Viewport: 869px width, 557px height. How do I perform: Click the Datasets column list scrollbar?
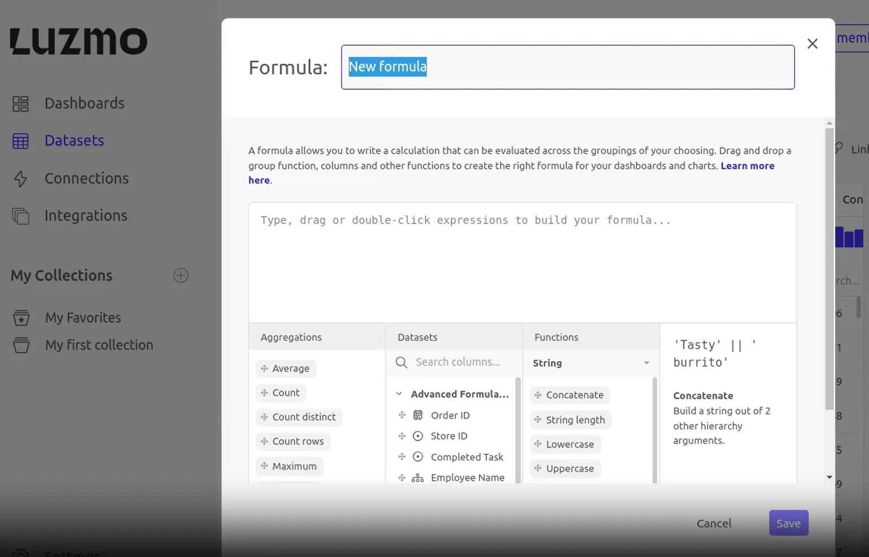[x=518, y=431]
